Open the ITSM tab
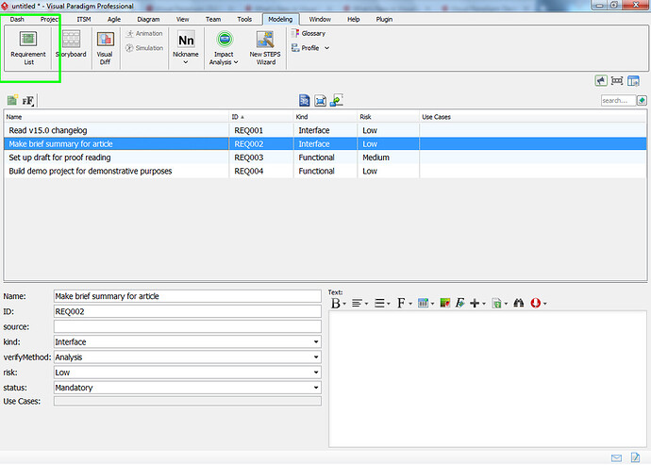The height and width of the screenshot is (465, 651). 83,19
